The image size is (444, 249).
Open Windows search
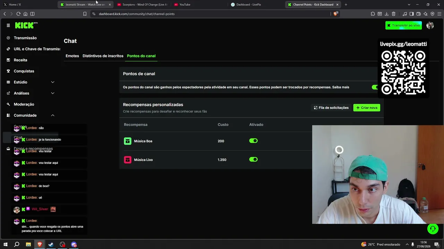coord(17,245)
